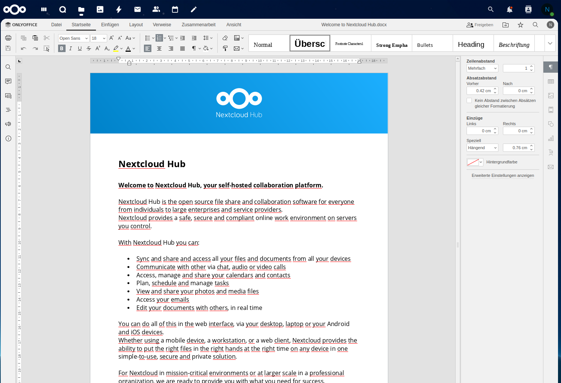Click the Decrease indent icon
561x383 pixels.
pyautogui.click(x=183, y=38)
